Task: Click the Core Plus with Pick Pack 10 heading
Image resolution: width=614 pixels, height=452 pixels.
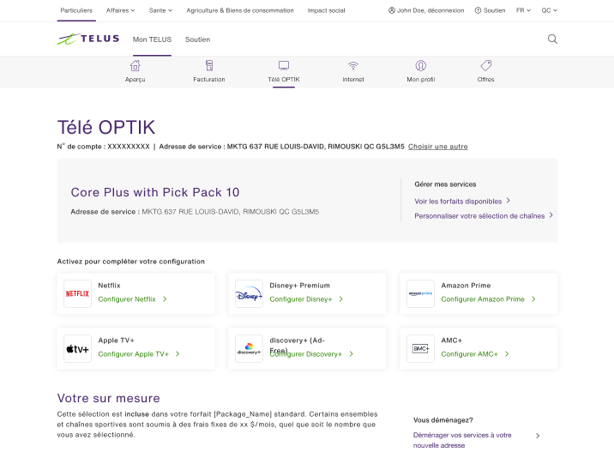Action: (x=155, y=192)
